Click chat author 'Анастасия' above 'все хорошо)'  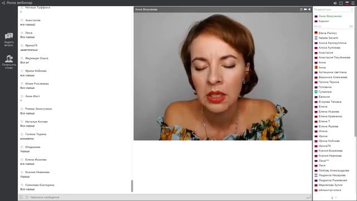[33, 20]
